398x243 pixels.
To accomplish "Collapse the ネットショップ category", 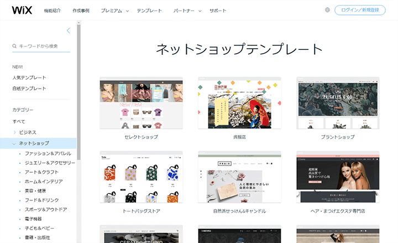I will click(x=14, y=143).
